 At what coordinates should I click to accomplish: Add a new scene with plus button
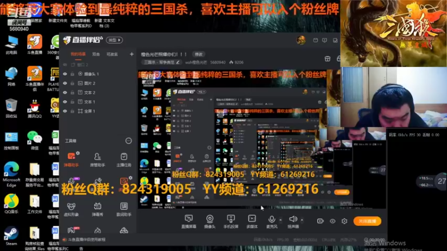pos(131,54)
